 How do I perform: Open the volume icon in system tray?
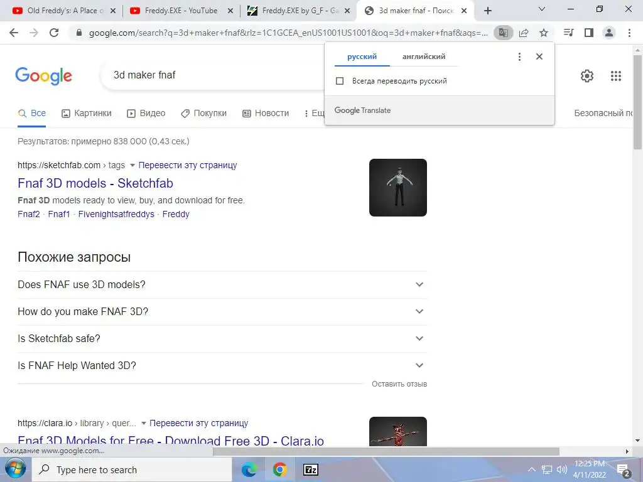562,469
